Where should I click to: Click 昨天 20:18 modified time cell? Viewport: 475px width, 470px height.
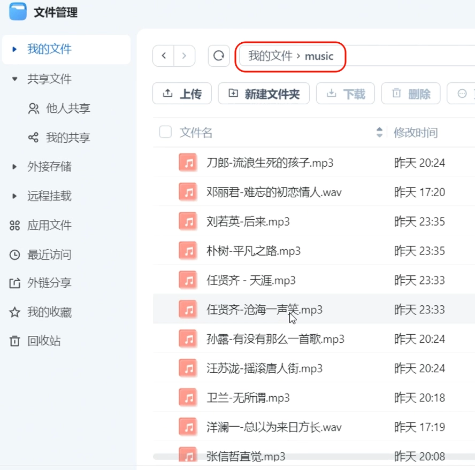[x=419, y=398]
